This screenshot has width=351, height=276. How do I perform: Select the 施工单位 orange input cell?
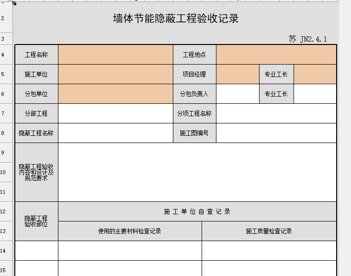pyautogui.click(x=115, y=74)
